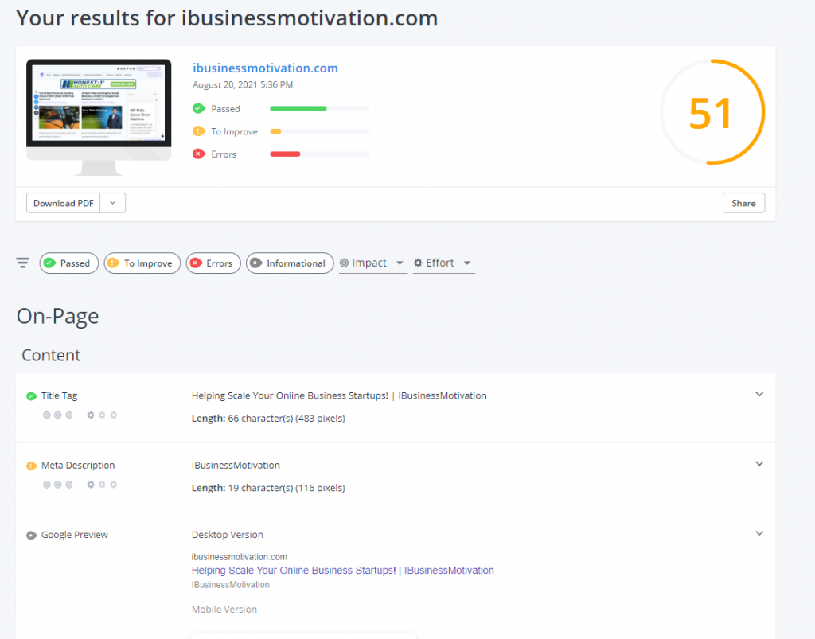This screenshot has width=815, height=639.
Task: Click the date August 20, 2021 5:36 PM
Action: point(243,84)
